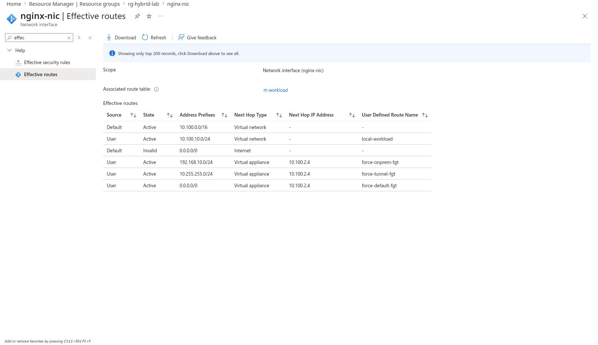
Task: Add nginx-nic to favorites star
Action: click(x=149, y=16)
